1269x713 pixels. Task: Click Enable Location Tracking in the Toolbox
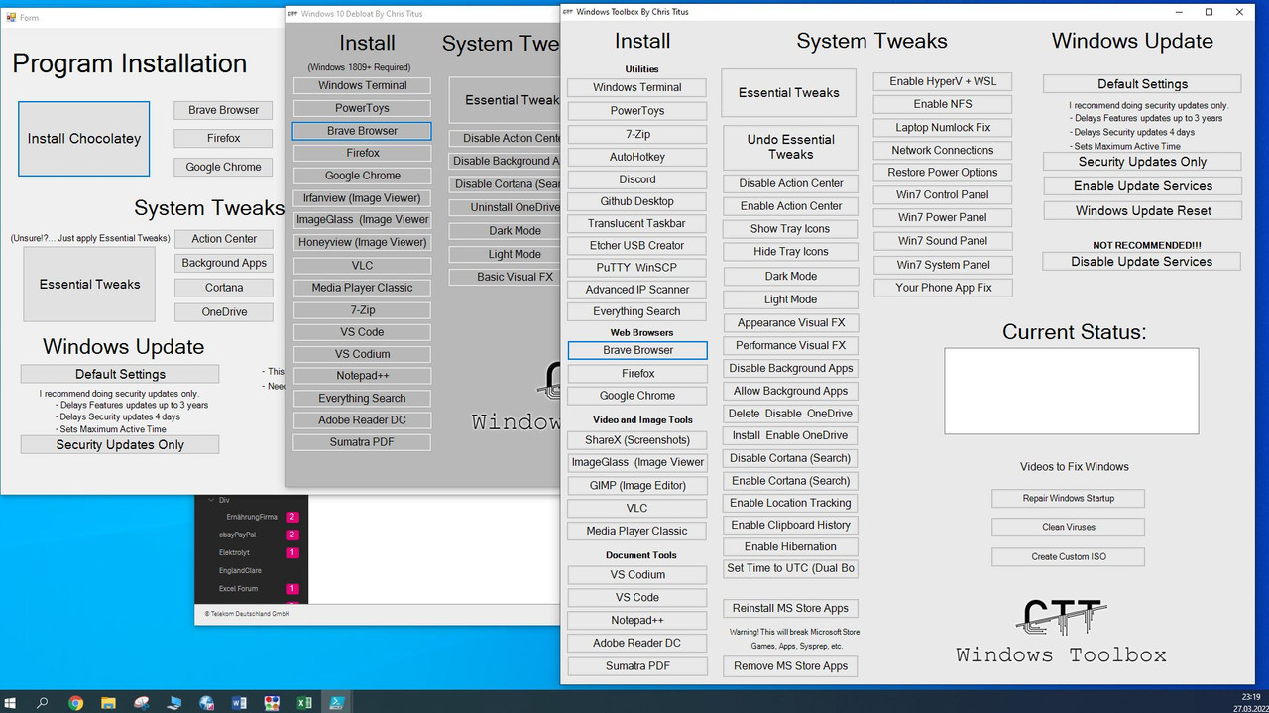790,503
